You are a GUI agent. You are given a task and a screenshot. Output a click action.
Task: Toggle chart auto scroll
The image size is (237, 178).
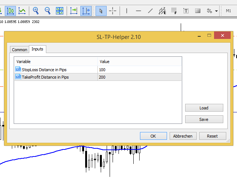(x=74, y=11)
